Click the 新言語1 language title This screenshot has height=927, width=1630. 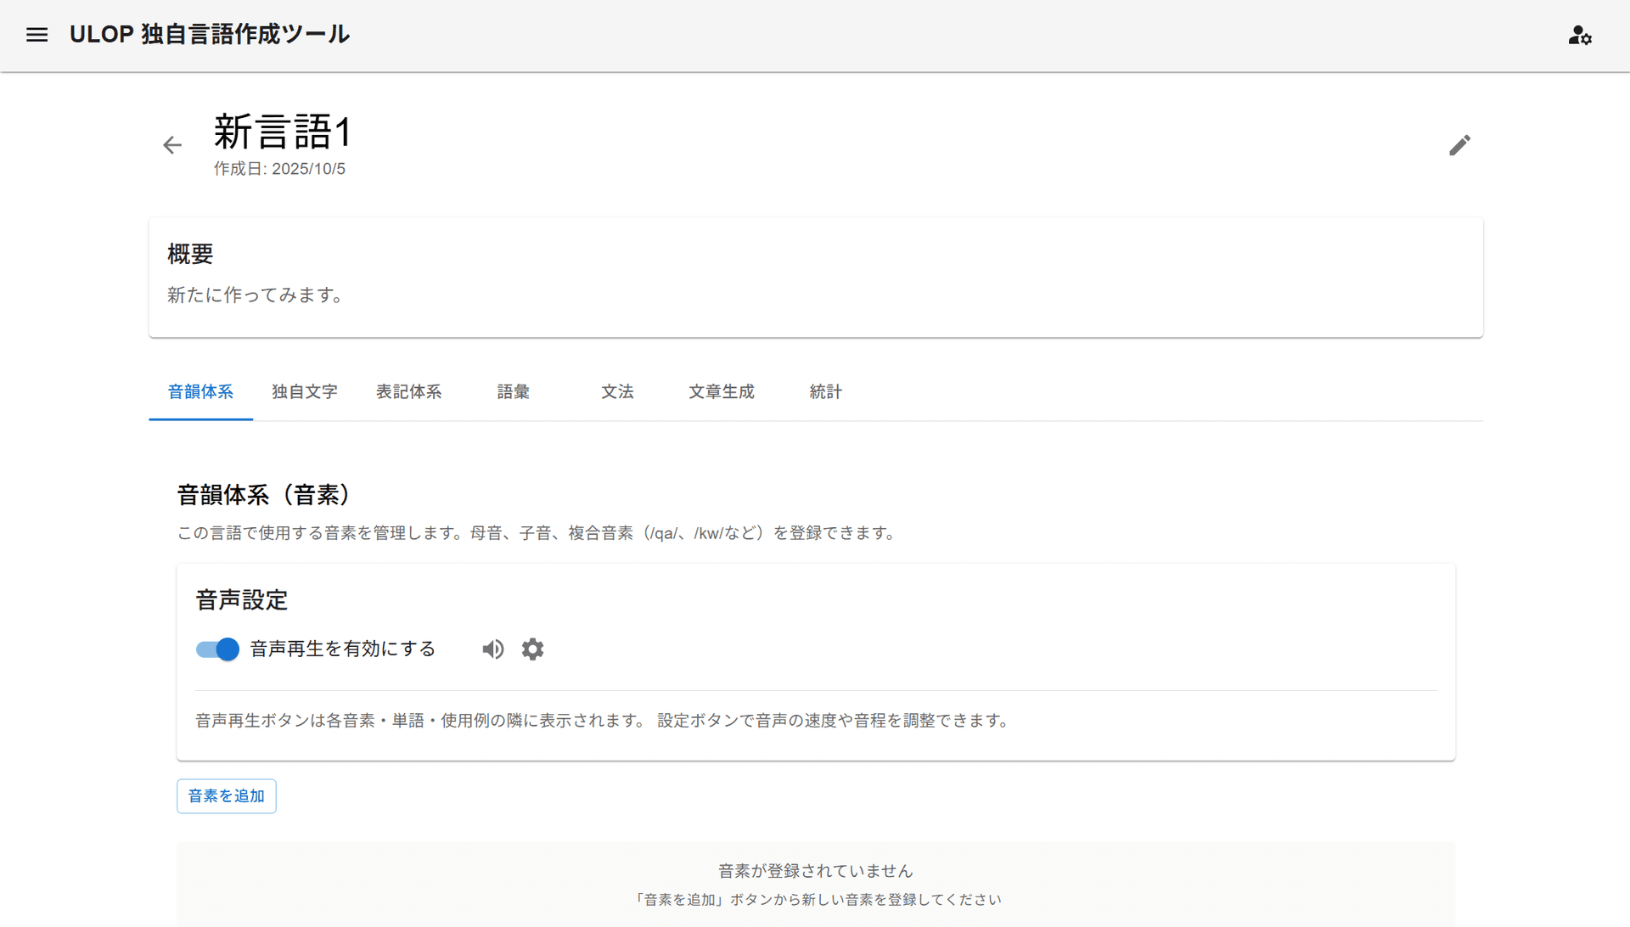[x=282, y=132]
